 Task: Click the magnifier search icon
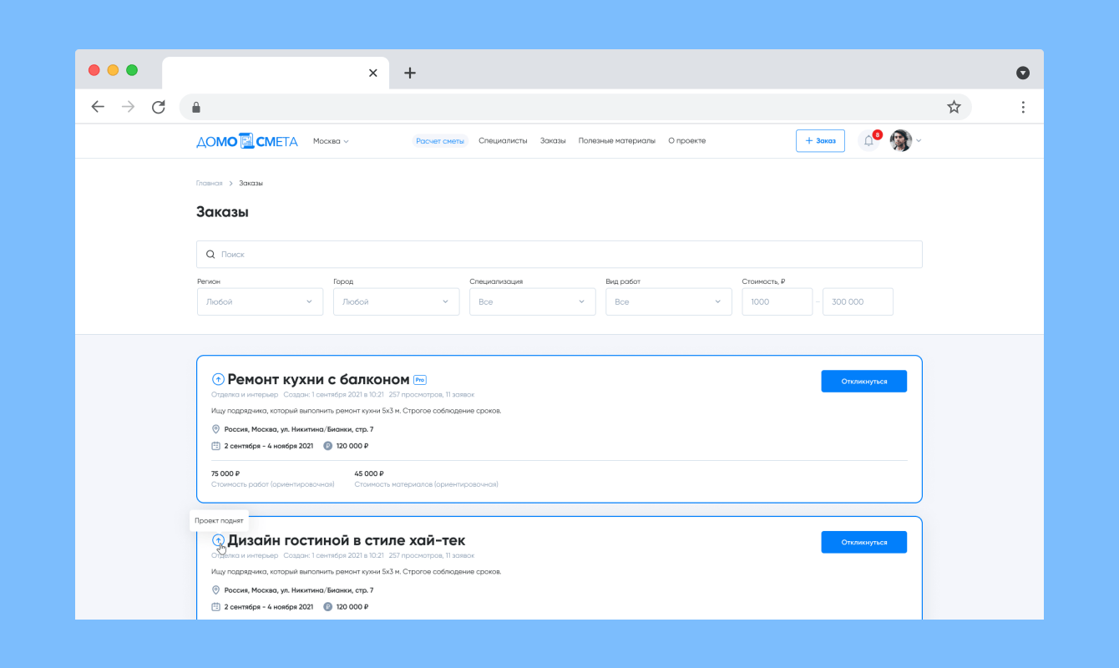(210, 255)
